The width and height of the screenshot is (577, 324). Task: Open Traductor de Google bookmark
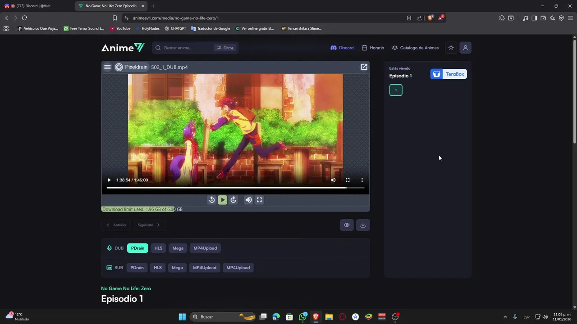coord(211,28)
